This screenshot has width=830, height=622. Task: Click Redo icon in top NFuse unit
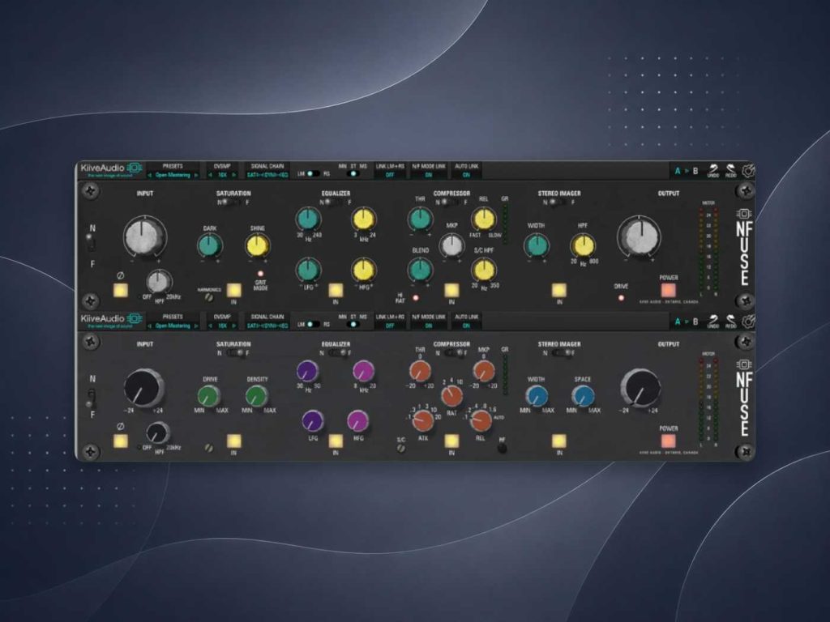click(x=731, y=171)
